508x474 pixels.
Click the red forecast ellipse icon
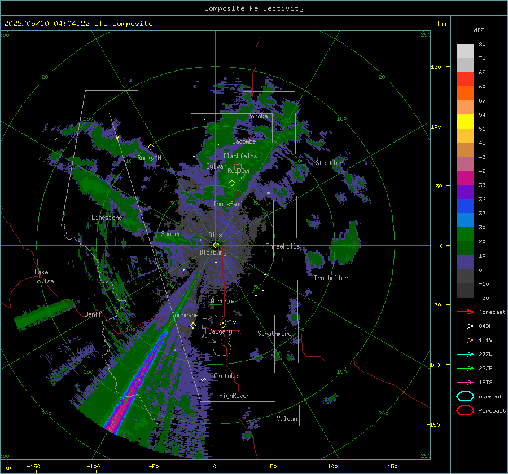click(465, 410)
